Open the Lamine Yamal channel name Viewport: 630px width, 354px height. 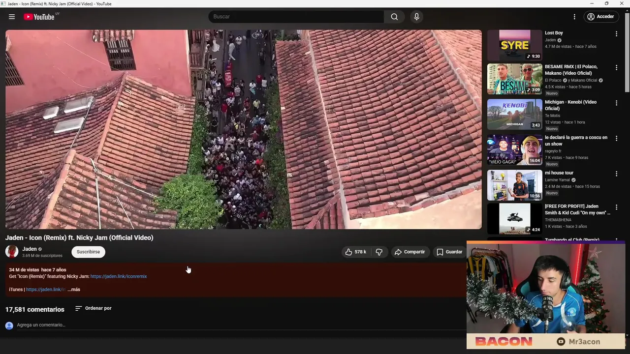(x=557, y=180)
